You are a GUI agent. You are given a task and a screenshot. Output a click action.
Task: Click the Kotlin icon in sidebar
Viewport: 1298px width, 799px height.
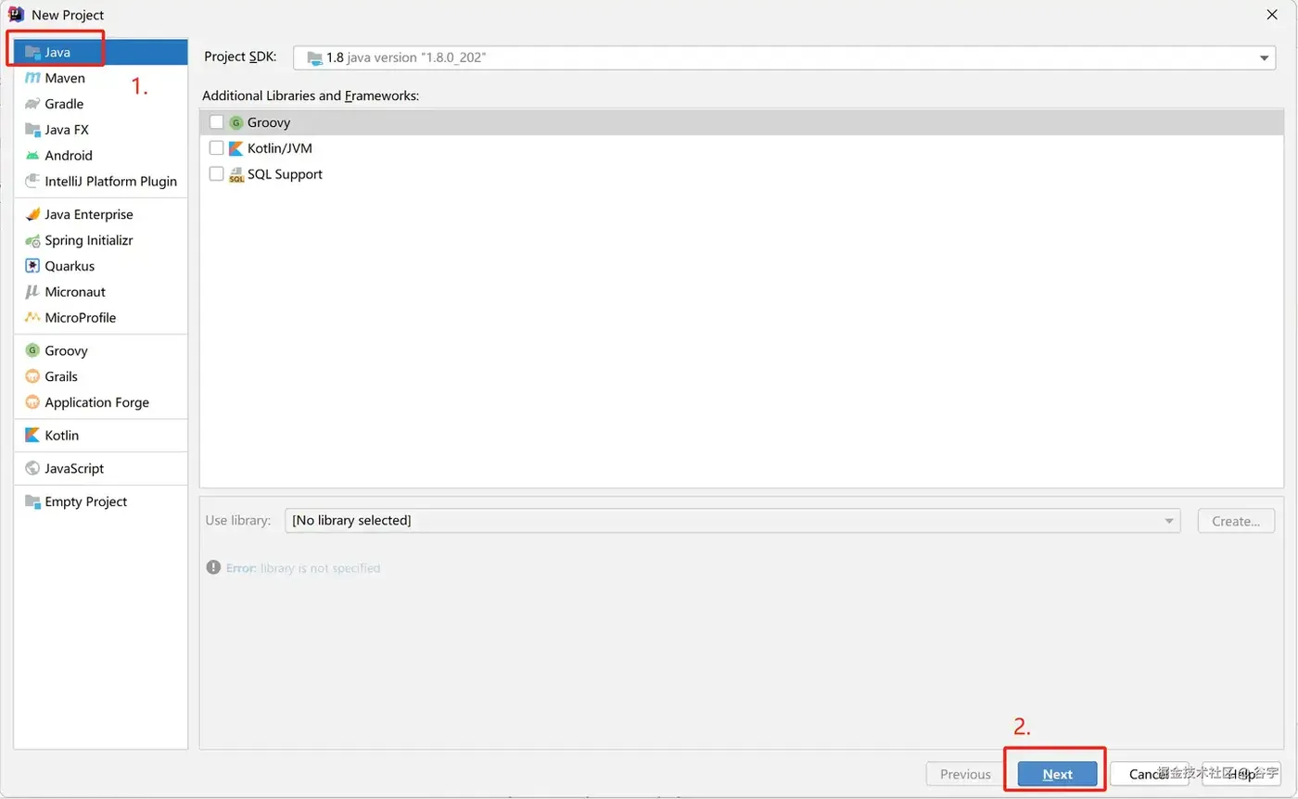click(32, 436)
